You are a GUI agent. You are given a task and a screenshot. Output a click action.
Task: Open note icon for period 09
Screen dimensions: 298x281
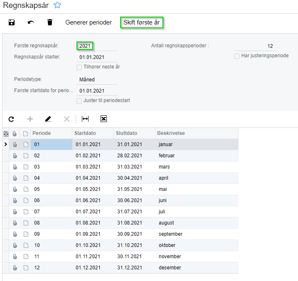[x=26, y=234]
